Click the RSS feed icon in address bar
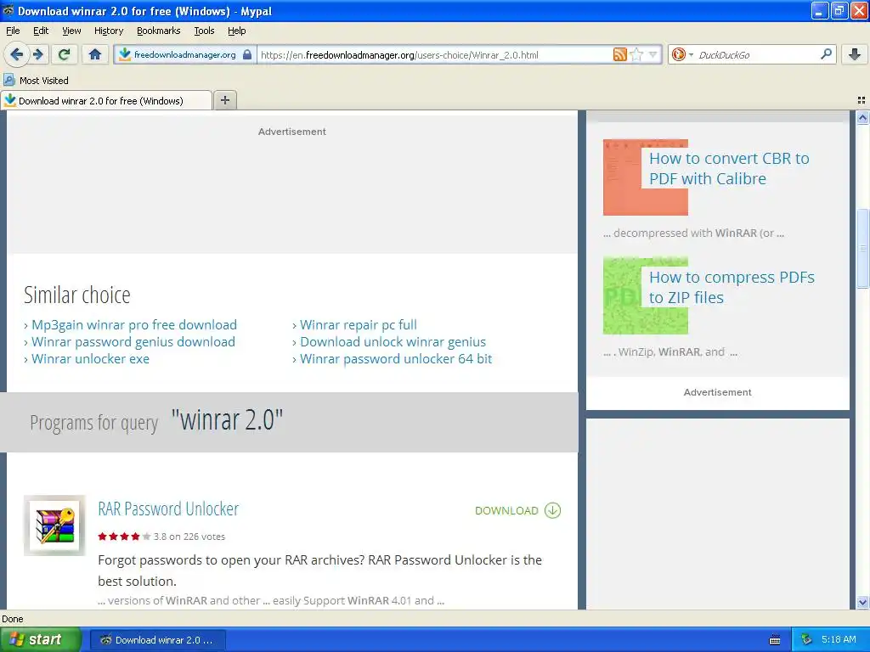 coord(619,54)
